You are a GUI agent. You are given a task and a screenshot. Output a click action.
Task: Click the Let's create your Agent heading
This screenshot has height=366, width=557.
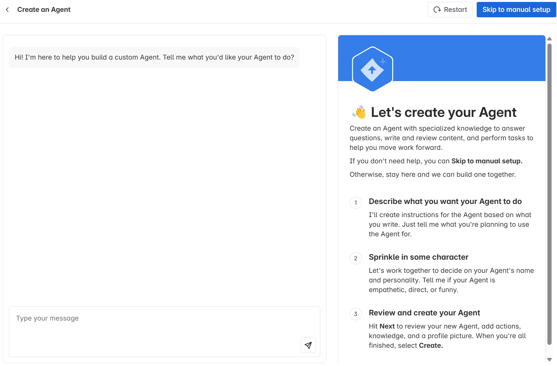[x=443, y=112]
